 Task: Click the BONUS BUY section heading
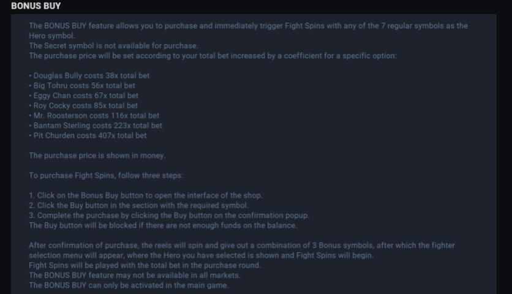36,6
